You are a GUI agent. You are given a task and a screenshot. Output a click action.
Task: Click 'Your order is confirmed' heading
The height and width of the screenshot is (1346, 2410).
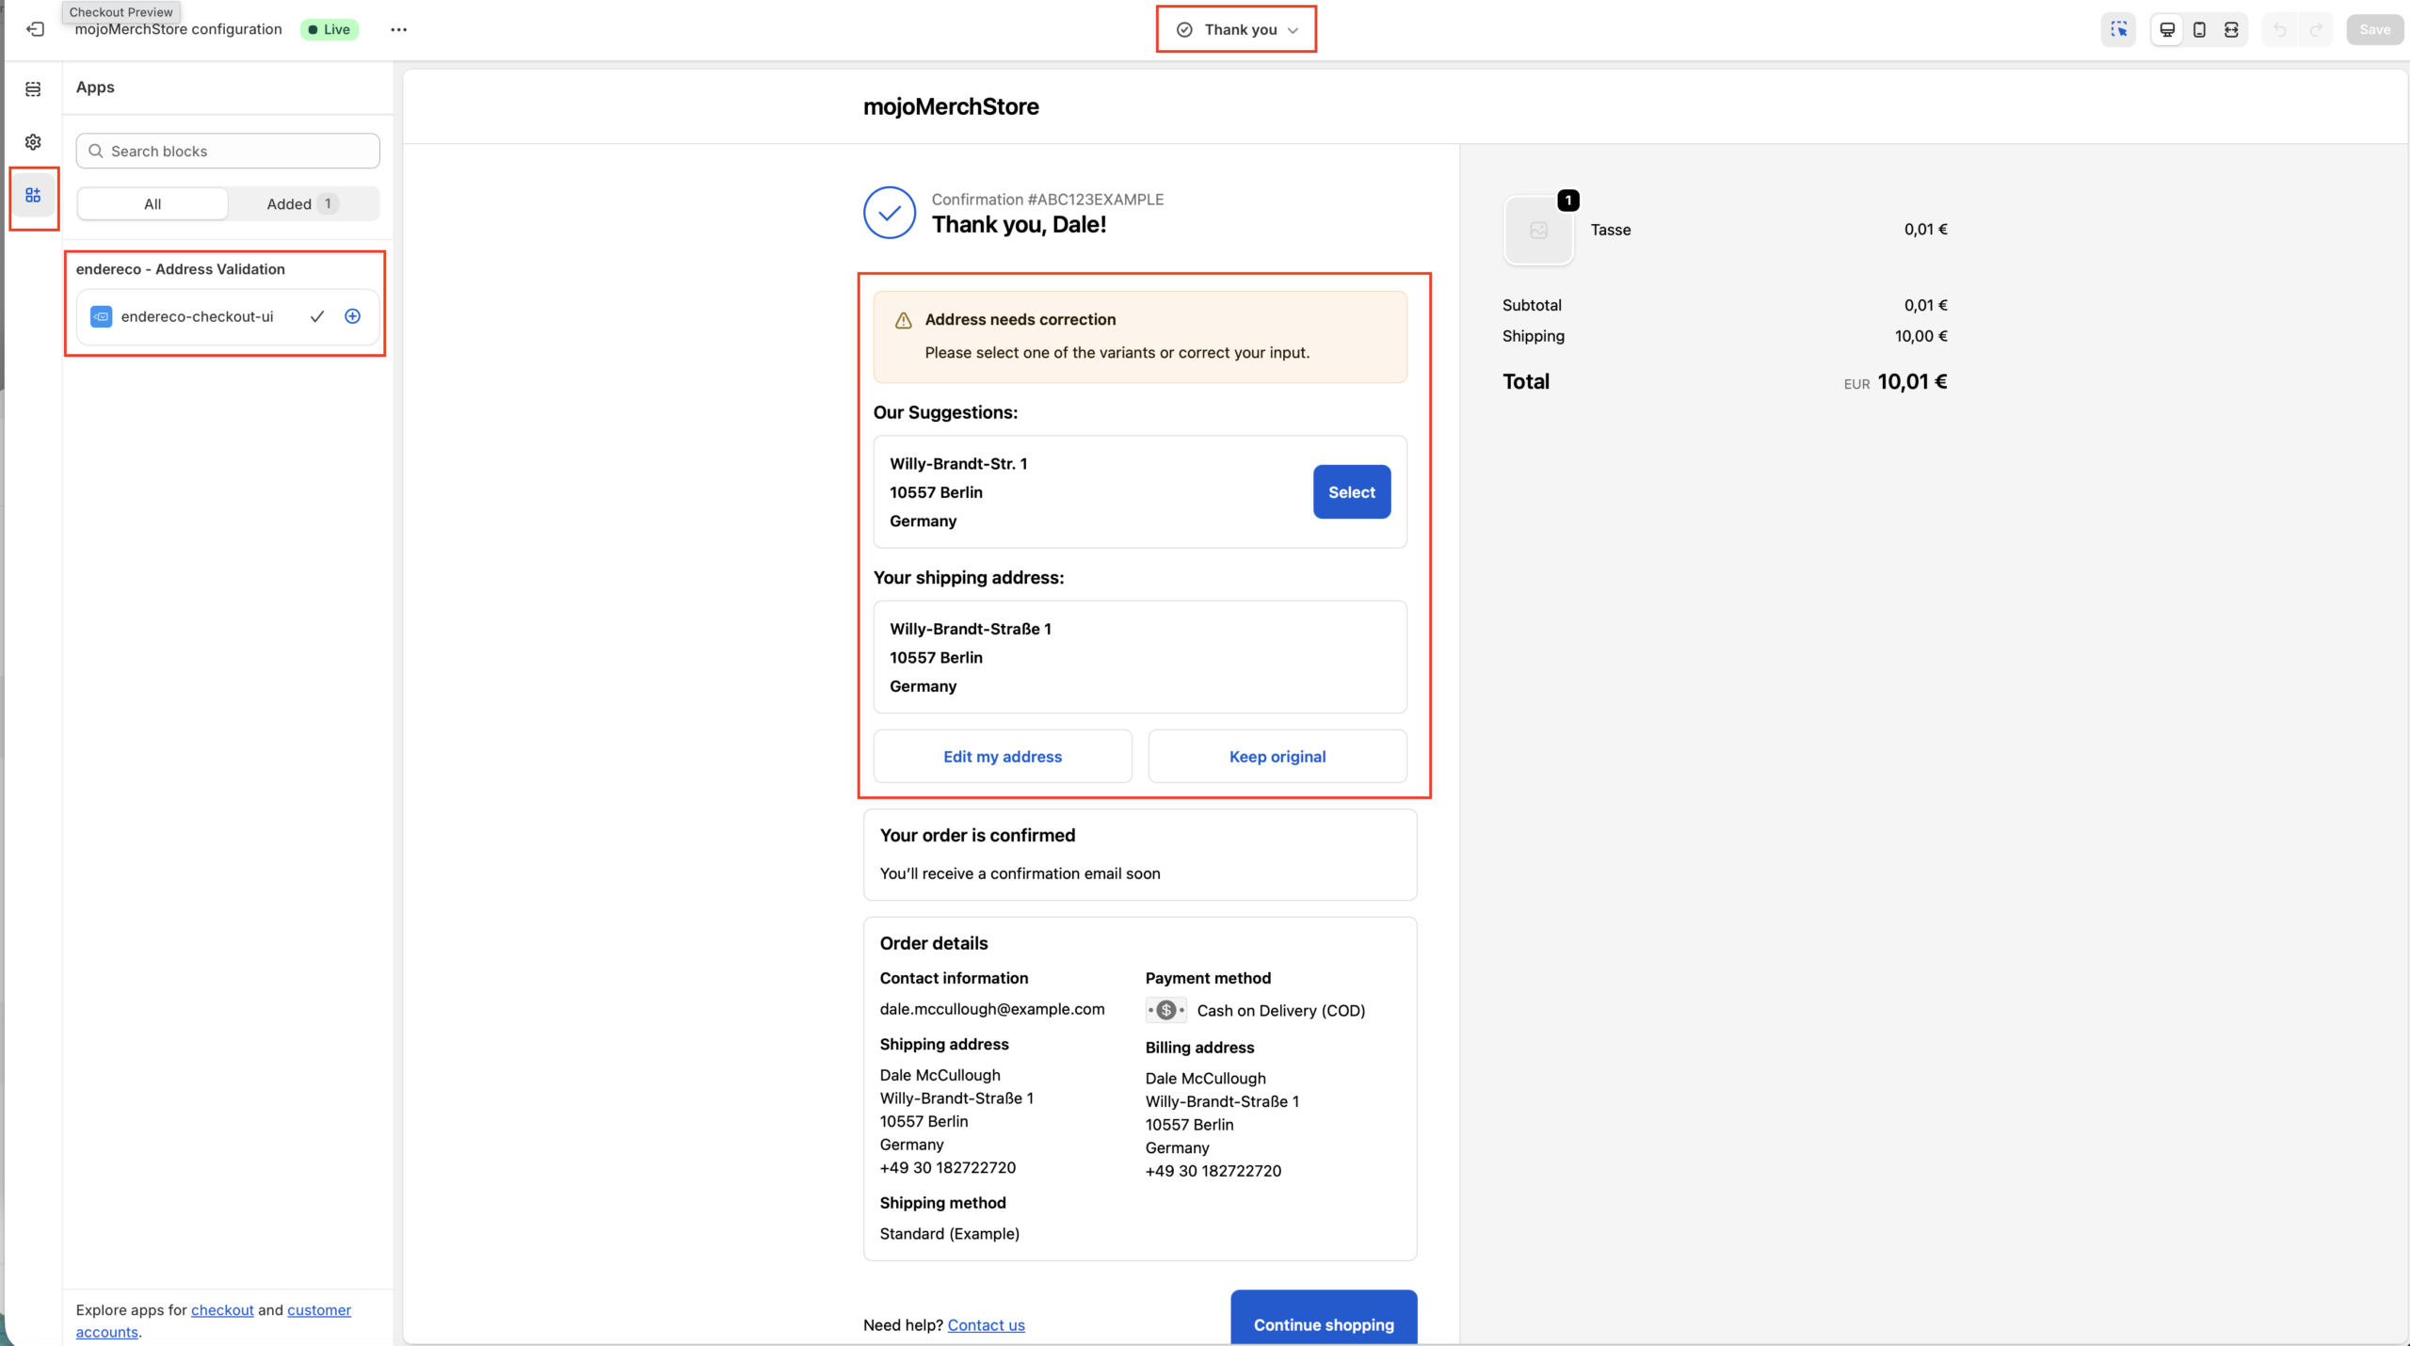coord(977,836)
